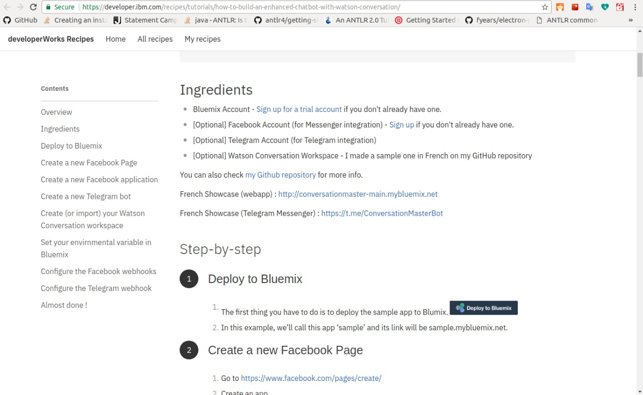Open the facebook.com/pages/create link
The height and width of the screenshot is (395, 643).
pyautogui.click(x=311, y=378)
